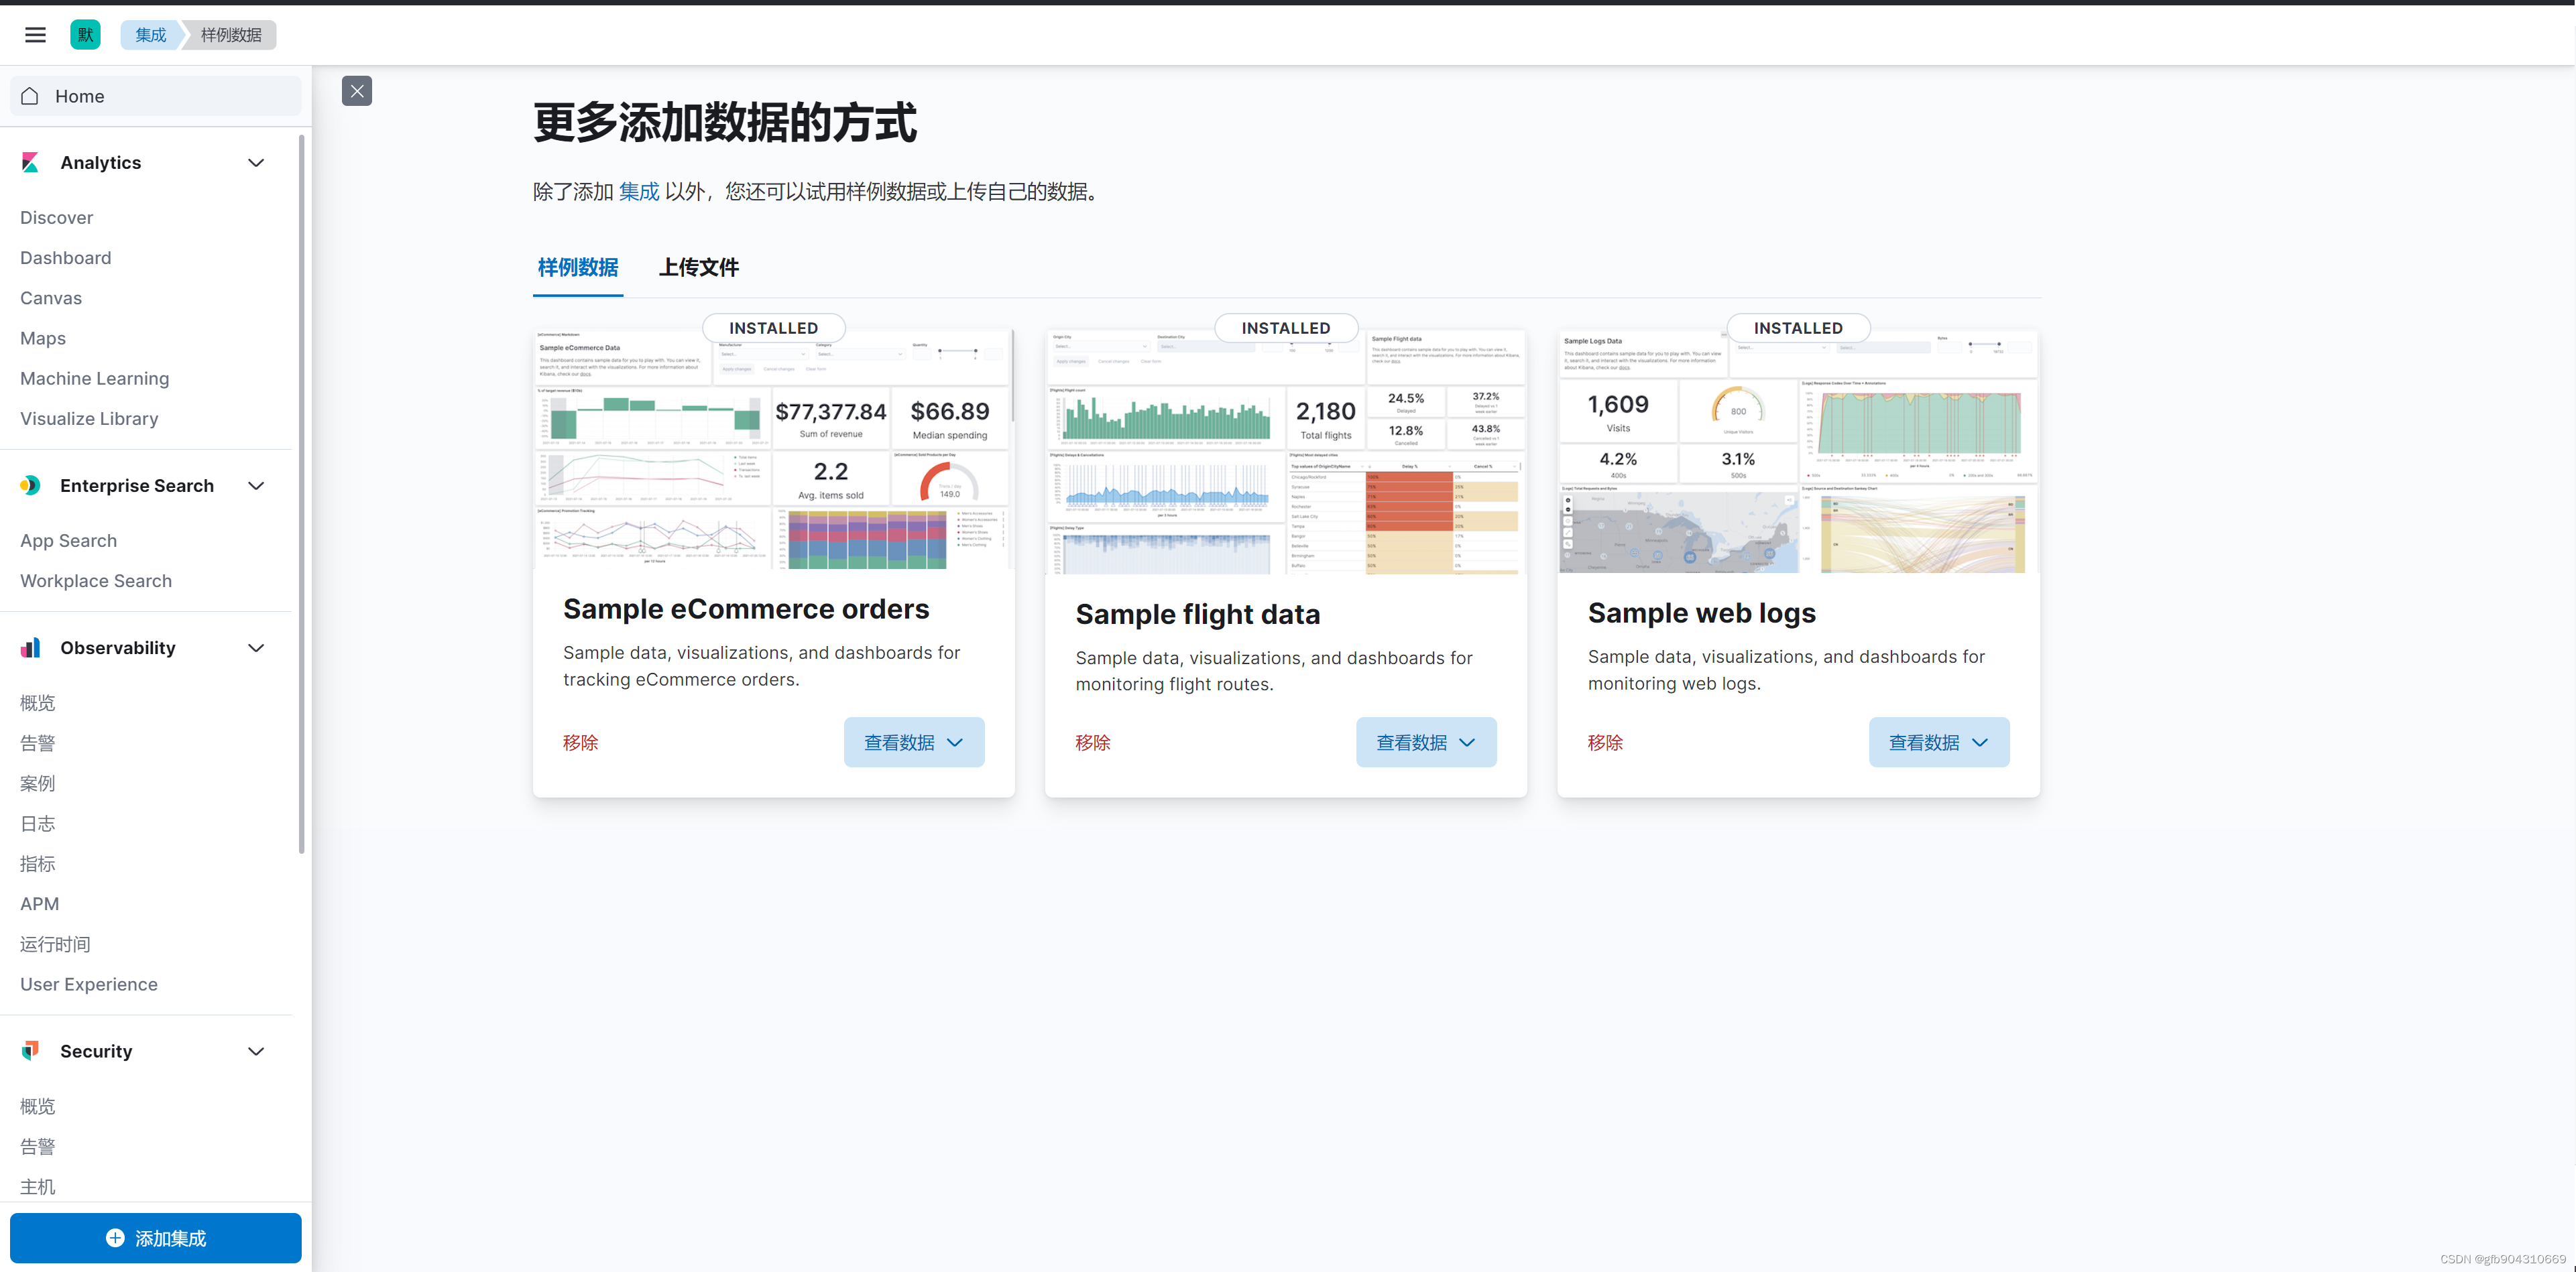Viewport: 2576px width, 1272px height.
Task: Select the 样例数据 tab
Action: tap(577, 267)
